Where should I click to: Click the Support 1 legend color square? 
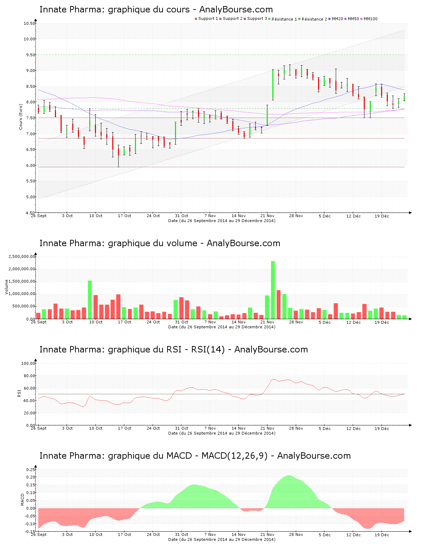[x=196, y=19]
